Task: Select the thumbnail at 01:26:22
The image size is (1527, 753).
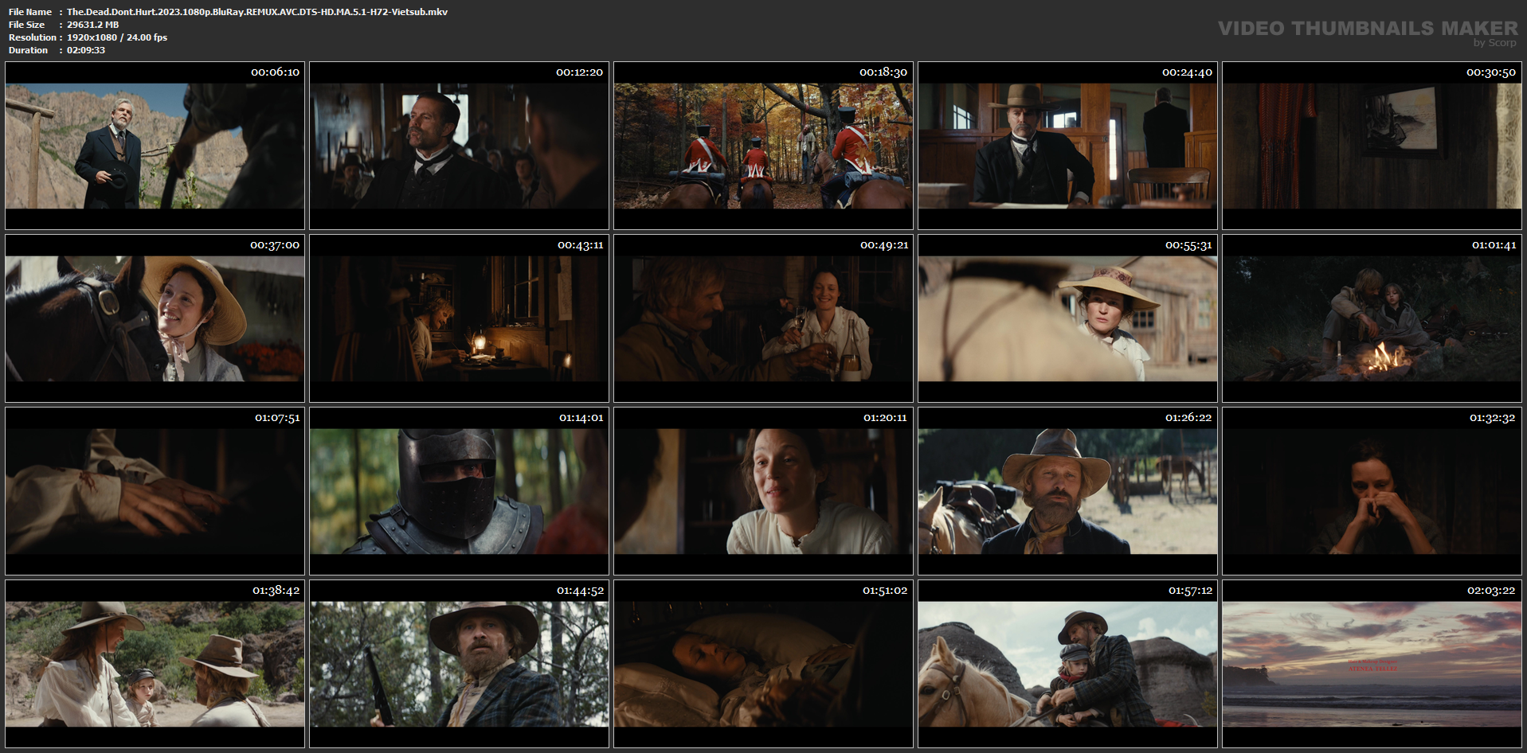Action: coord(1067,491)
